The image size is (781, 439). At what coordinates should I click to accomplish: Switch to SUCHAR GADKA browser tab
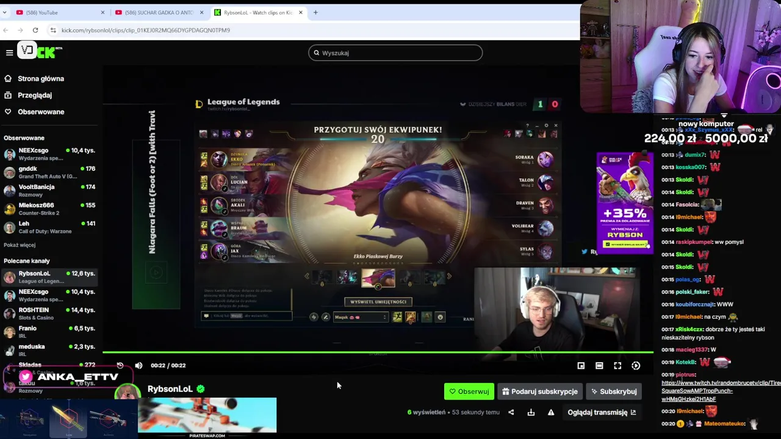click(x=159, y=12)
